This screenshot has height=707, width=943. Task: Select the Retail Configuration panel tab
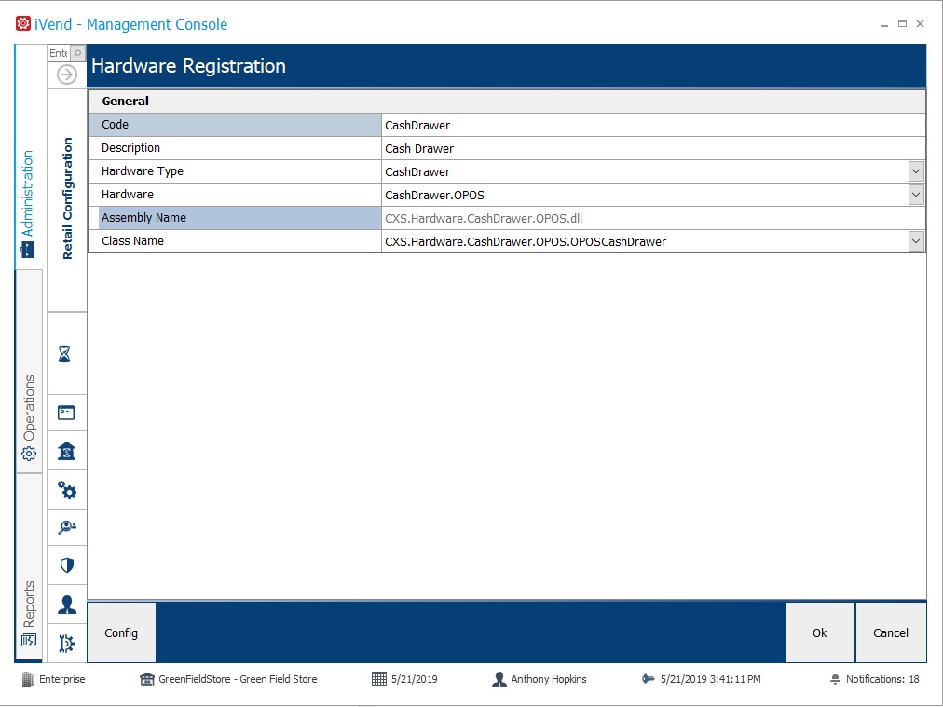(x=67, y=198)
